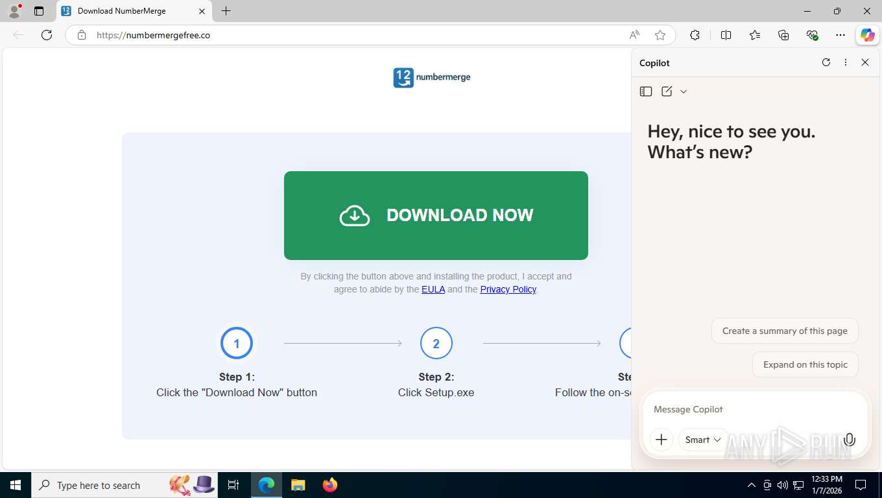Open Copilot more options menu
Screen dimensions: 882x498
click(846, 62)
